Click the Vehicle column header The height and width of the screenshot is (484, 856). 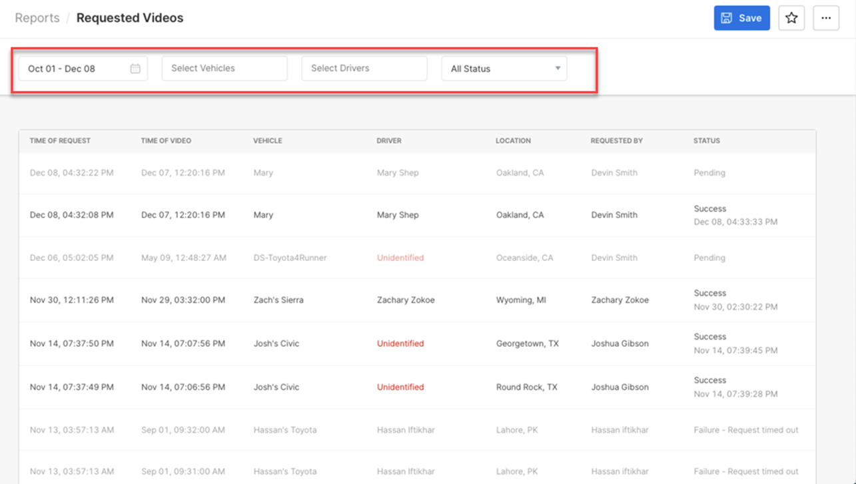[x=267, y=141]
